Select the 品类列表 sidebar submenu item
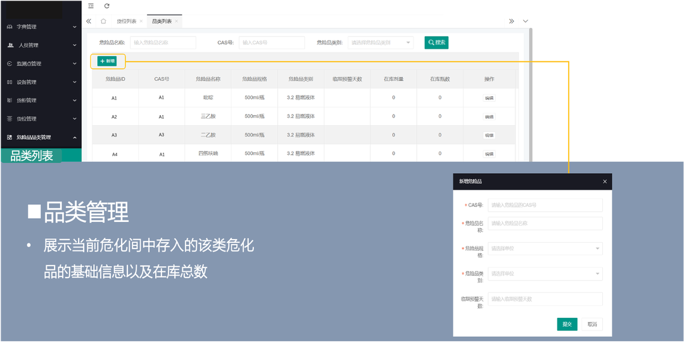Image resolution: width=684 pixels, height=342 pixels. click(41, 156)
